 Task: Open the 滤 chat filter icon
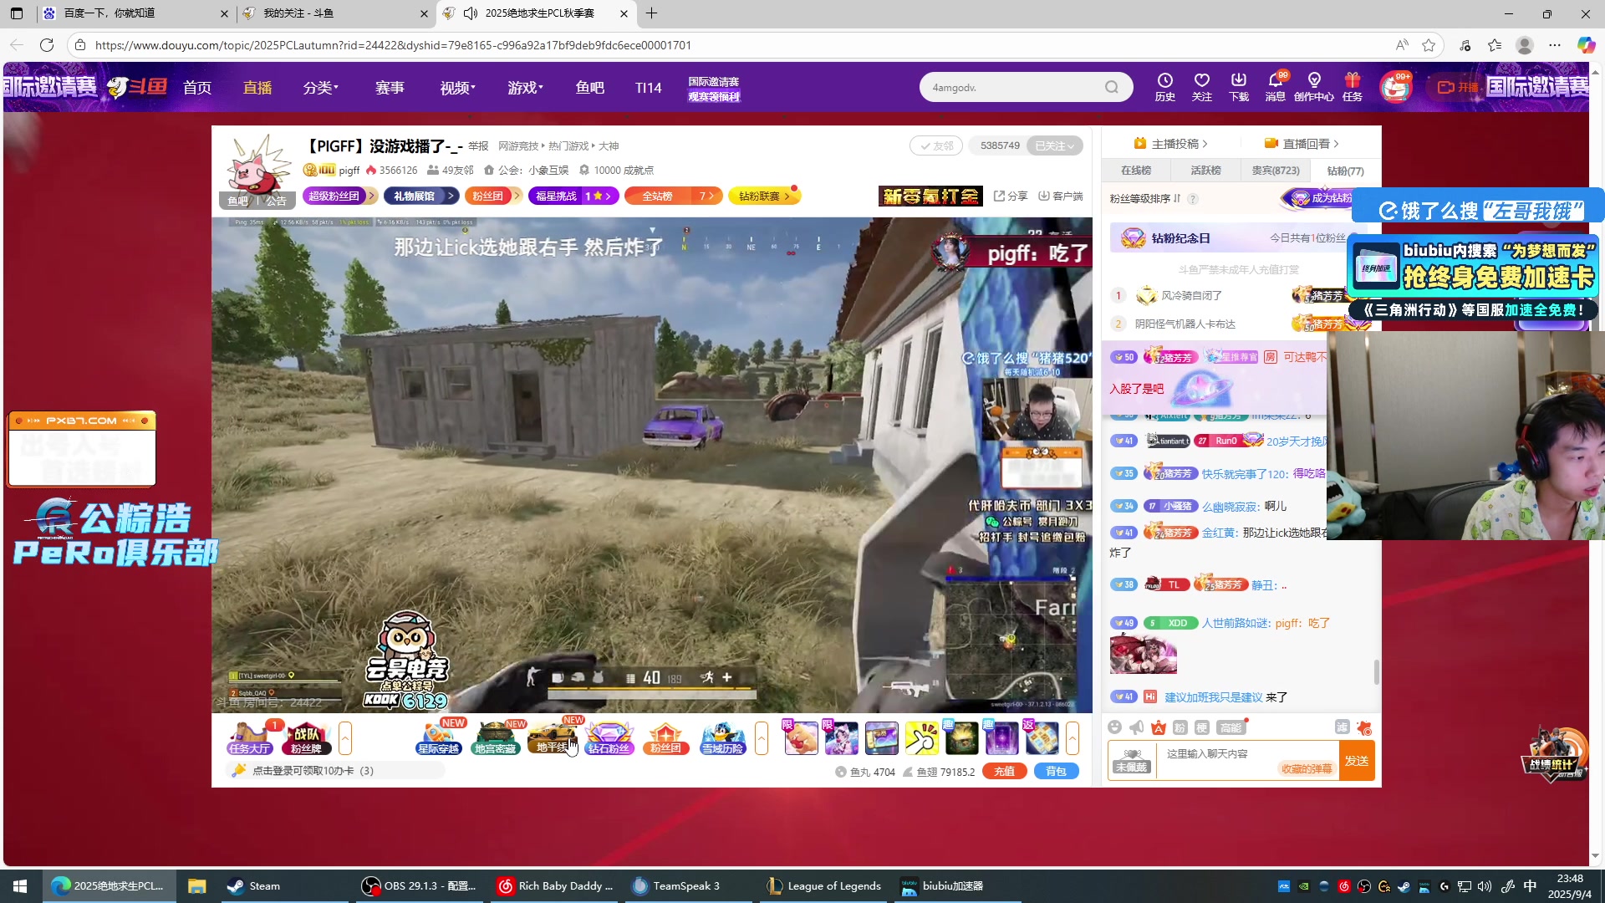click(1342, 727)
